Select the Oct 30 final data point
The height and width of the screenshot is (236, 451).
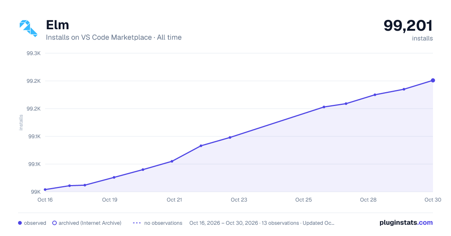pos(433,80)
